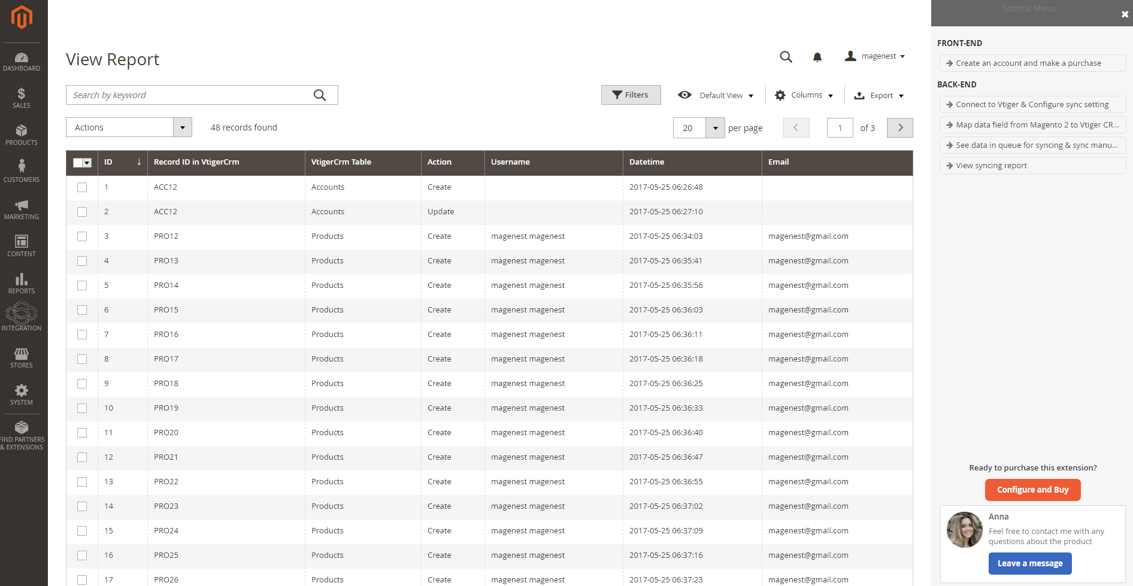Click the Filters button
This screenshot has height=586, width=1133.
631,95
